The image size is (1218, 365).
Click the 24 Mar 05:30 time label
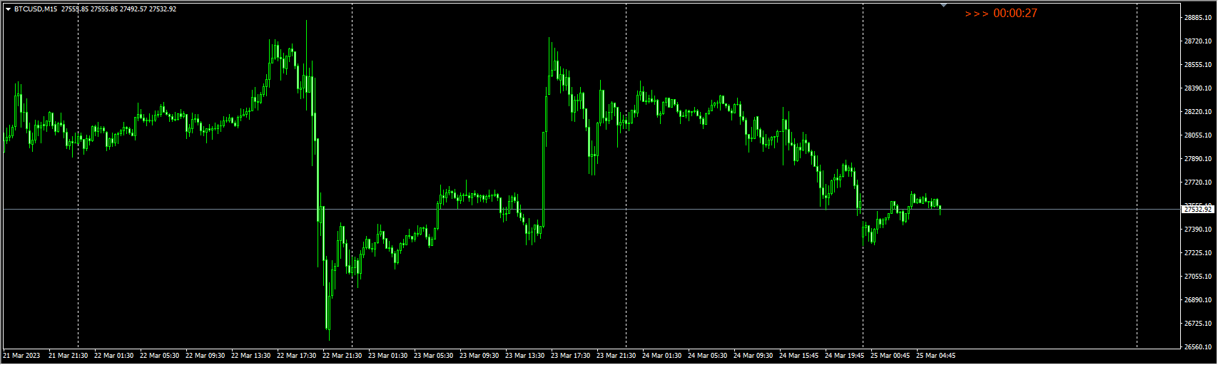707,356
